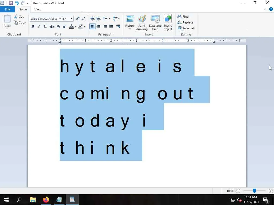Open the font size dropdown
The width and height of the screenshot is (274, 205).
click(x=71, y=19)
